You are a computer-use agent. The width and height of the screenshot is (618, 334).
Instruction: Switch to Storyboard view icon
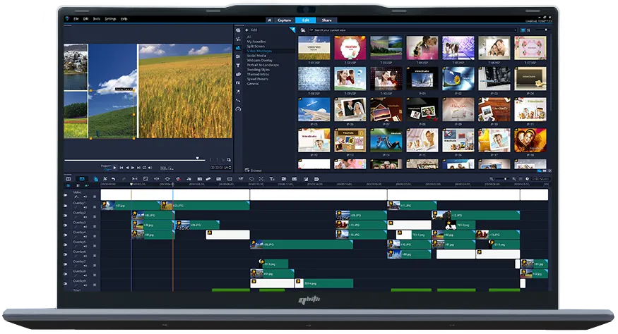click(x=69, y=179)
